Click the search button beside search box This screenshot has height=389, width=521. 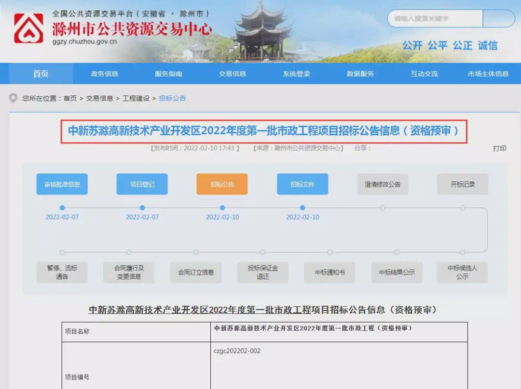coord(499,19)
